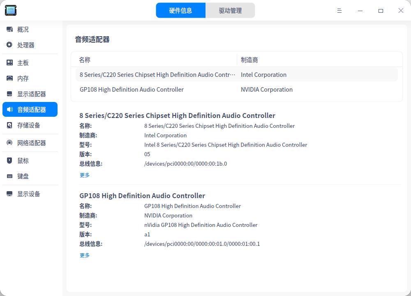The image size is (411, 296).
Task: Open the hamburger menu
Action: click(339, 11)
